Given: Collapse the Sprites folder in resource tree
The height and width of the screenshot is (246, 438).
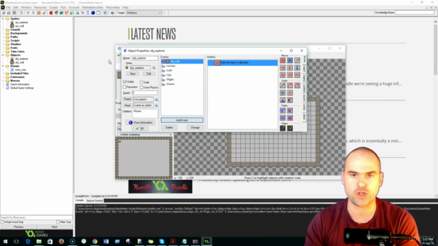Looking at the screenshot, I should [3, 18].
